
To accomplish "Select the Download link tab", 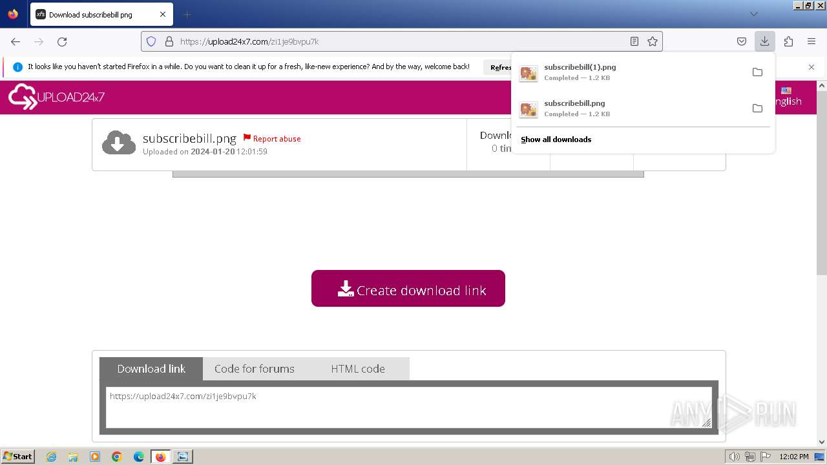I will click(151, 369).
